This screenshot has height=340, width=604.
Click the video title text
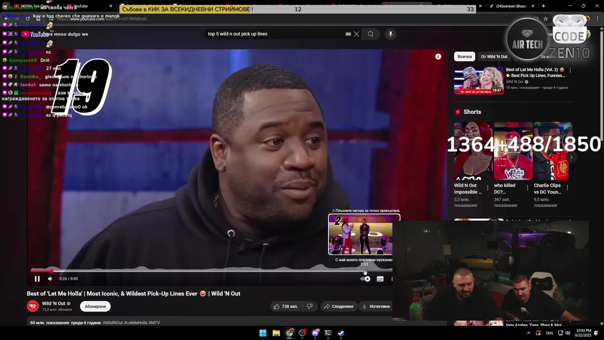[x=134, y=294]
